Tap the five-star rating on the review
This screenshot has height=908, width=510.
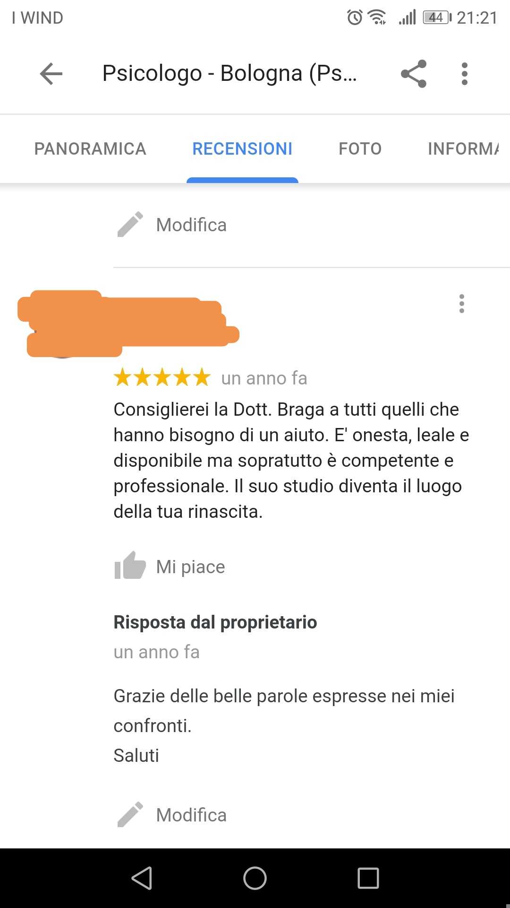pos(162,377)
